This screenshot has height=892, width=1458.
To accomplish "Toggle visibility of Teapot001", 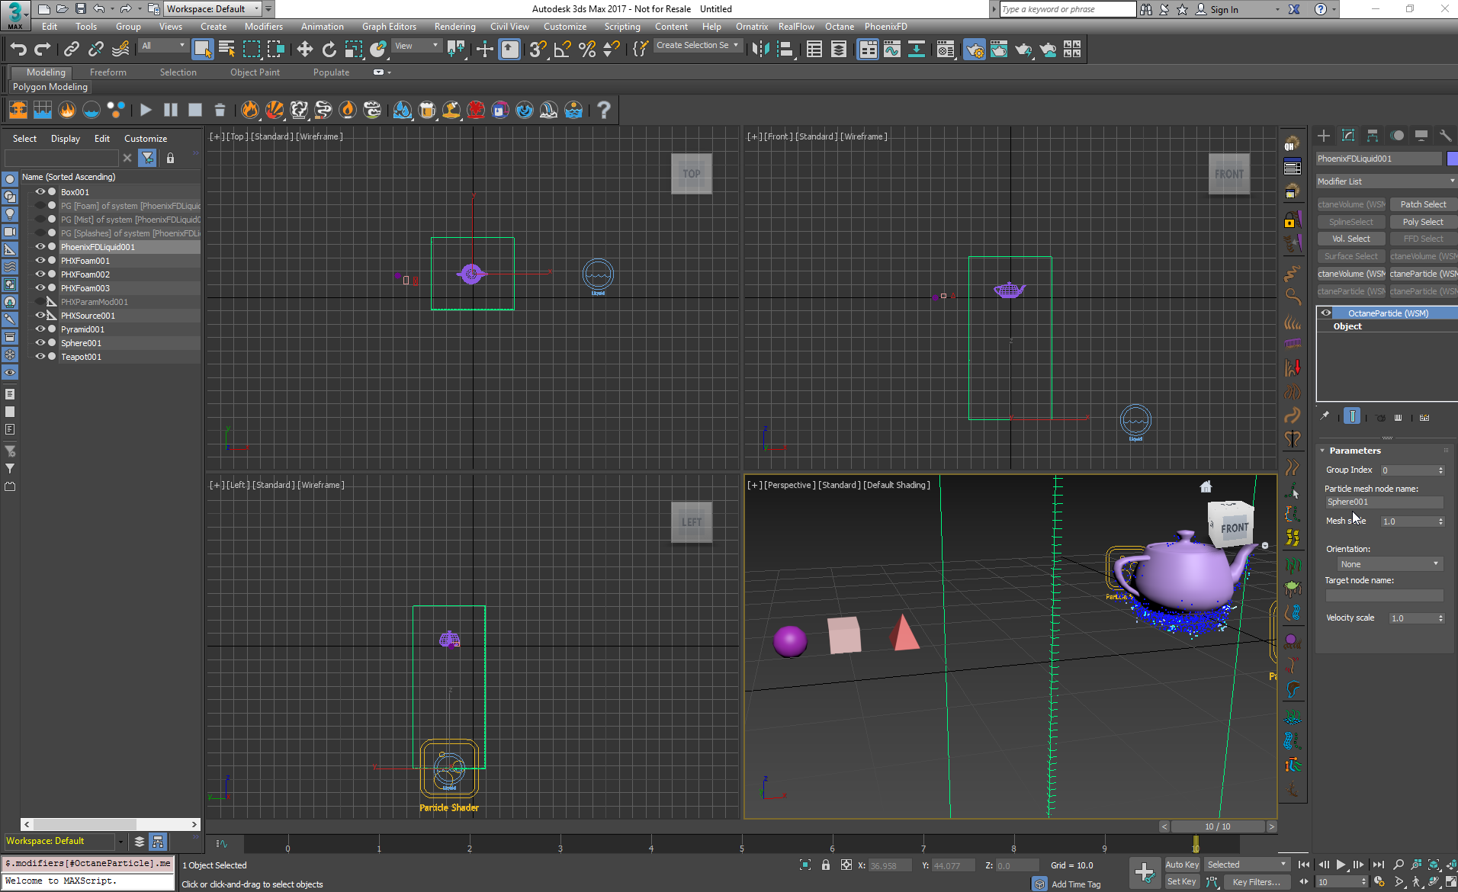I will (40, 357).
